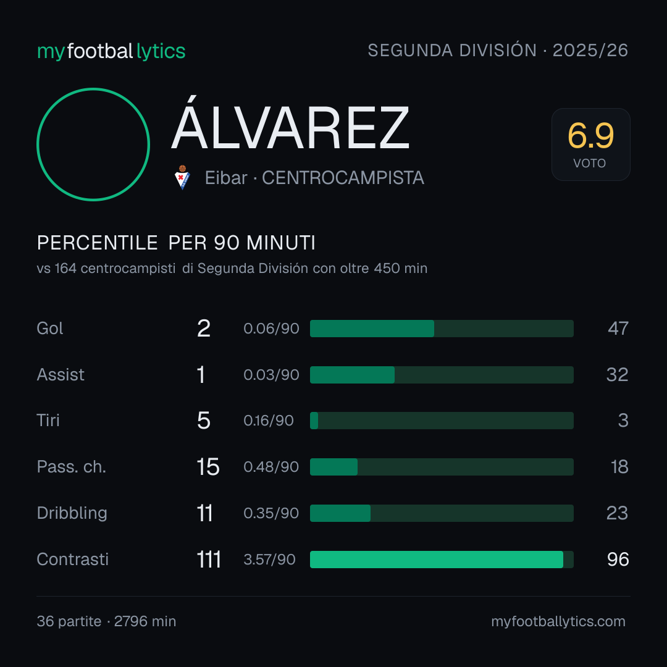The width and height of the screenshot is (667, 667).
Task: Click the Assist percentile bar
Action: (x=442, y=375)
